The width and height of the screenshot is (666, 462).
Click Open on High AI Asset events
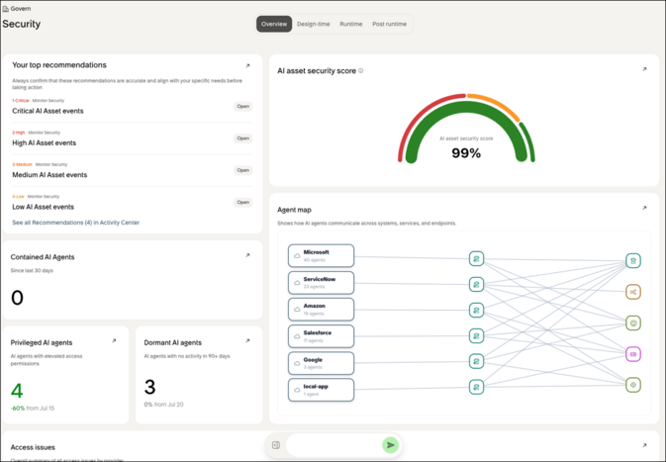[243, 139]
